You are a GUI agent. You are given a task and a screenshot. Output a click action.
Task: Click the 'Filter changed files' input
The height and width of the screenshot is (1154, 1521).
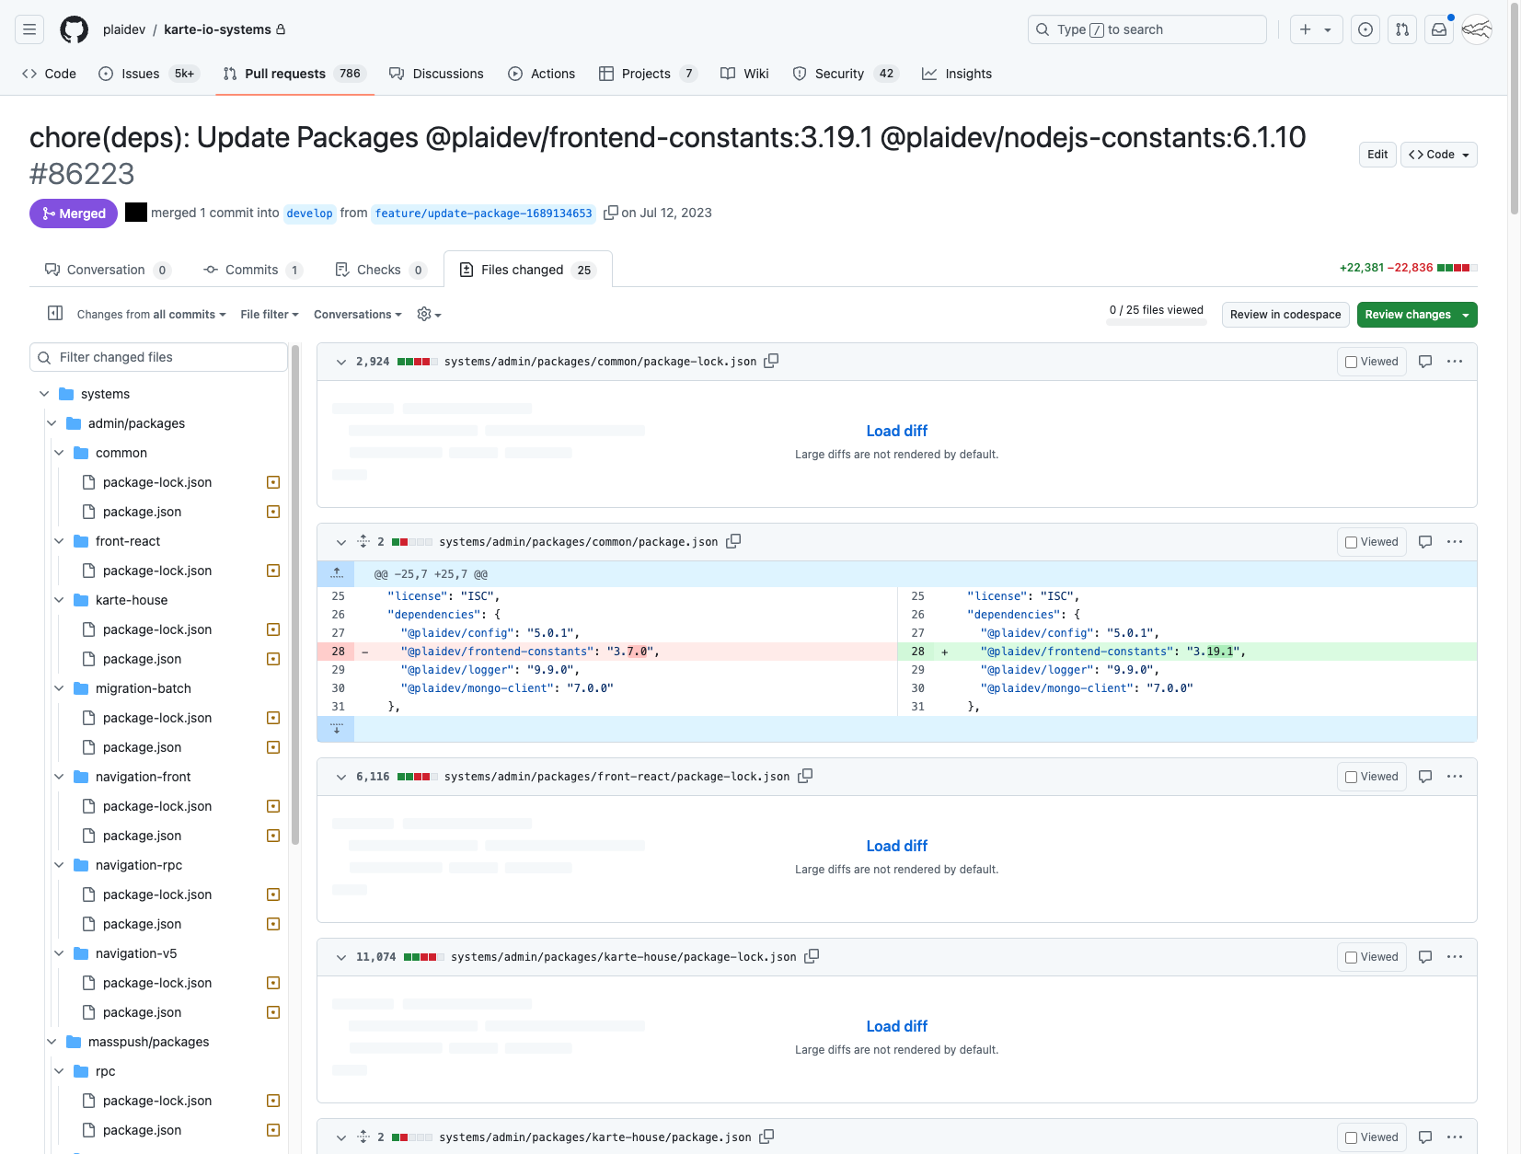(158, 357)
